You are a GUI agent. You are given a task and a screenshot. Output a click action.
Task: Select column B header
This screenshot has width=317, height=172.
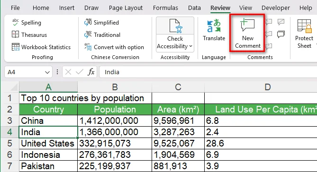pyautogui.click(x=115, y=87)
